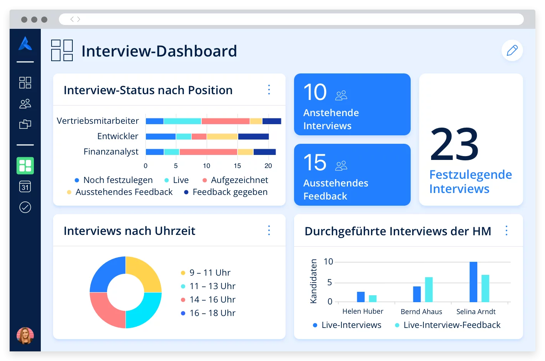Open options menu for Interviews nach Uhrzeit
Viewport: 545px width, 361px height.
(x=269, y=230)
